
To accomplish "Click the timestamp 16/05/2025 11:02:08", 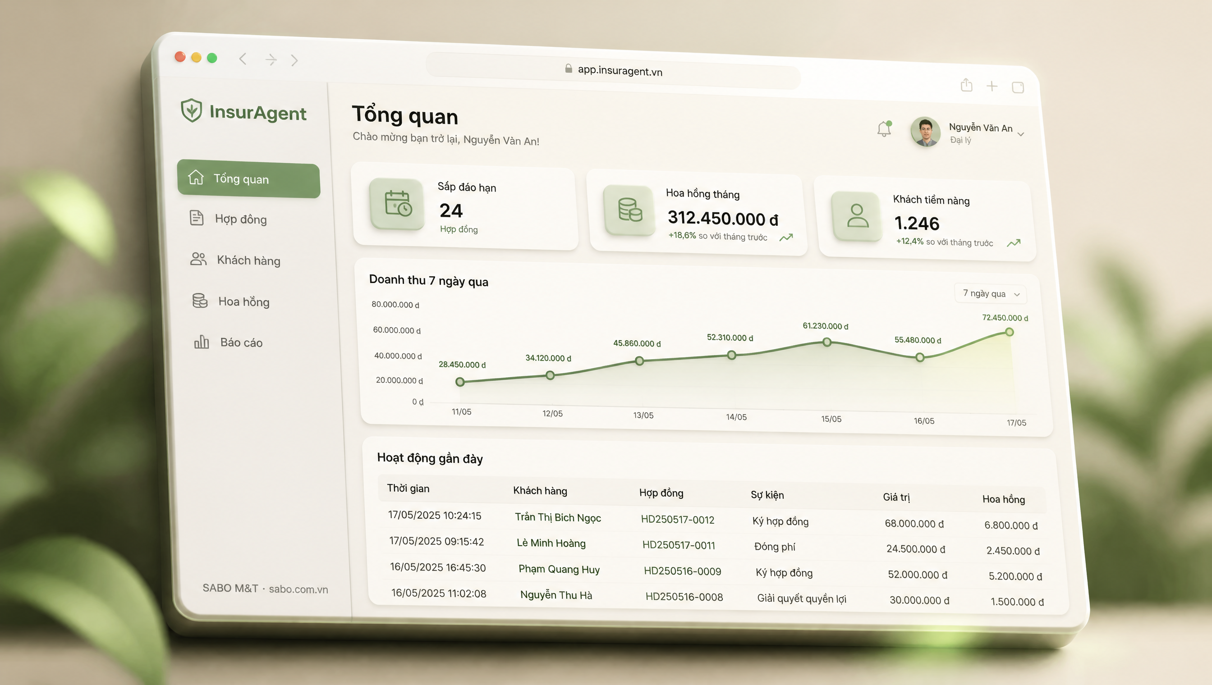I will tap(439, 593).
